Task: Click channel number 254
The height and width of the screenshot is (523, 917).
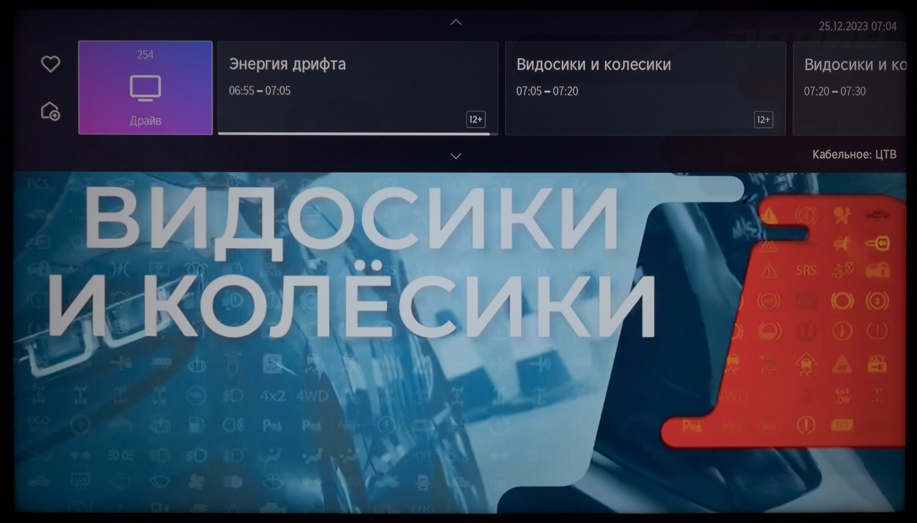Action: 145,55
